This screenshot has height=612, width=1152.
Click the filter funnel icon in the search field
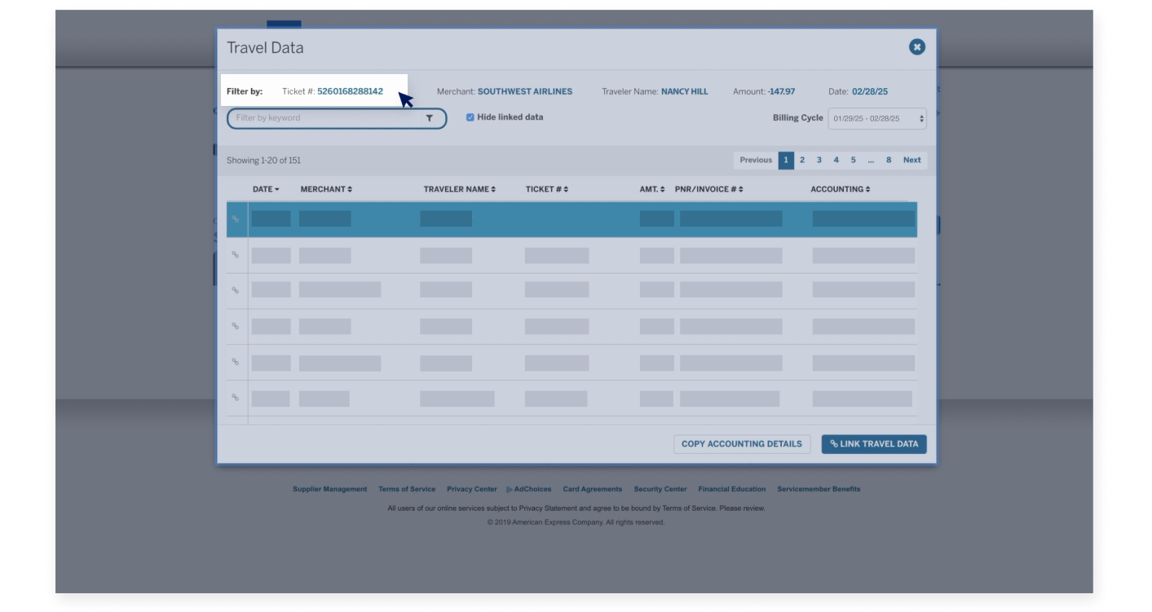tap(429, 118)
